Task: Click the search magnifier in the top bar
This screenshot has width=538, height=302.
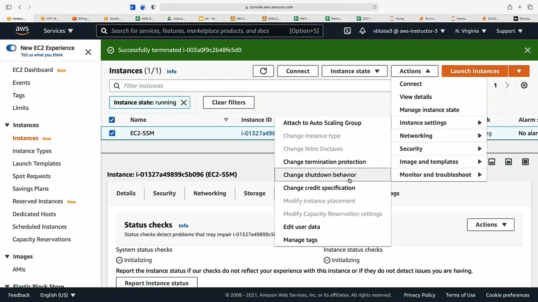Action: coord(104,31)
